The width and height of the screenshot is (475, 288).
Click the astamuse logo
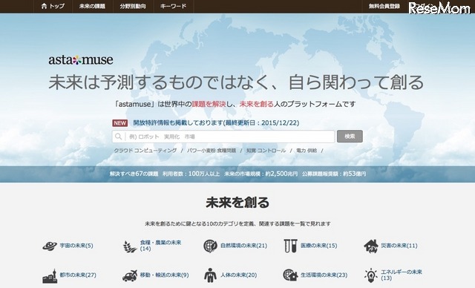[81, 59]
